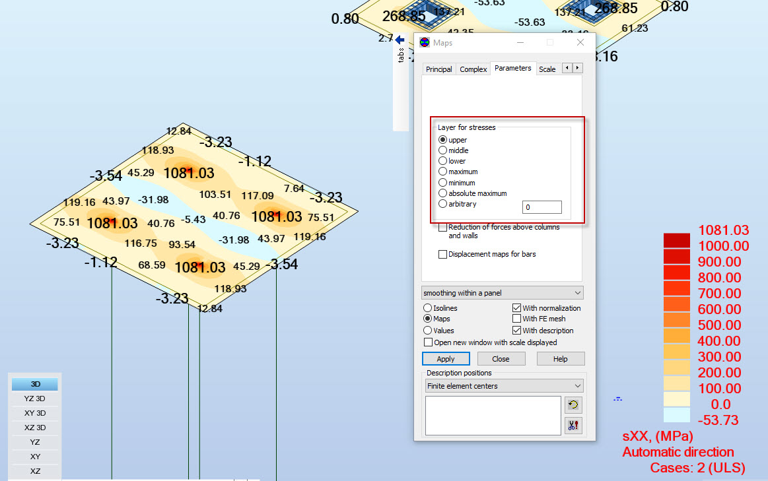768x481 pixels.
Task: Switch to the Principal tab
Action: click(x=438, y=69)
